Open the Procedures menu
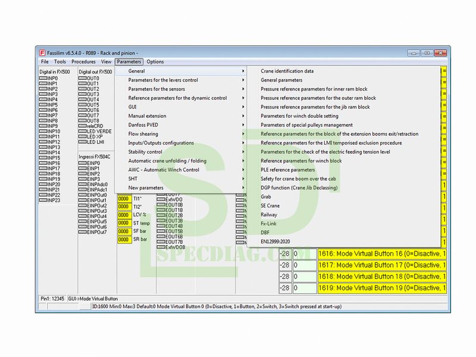Viewport: 476px width, 357px height. [83, 62]
